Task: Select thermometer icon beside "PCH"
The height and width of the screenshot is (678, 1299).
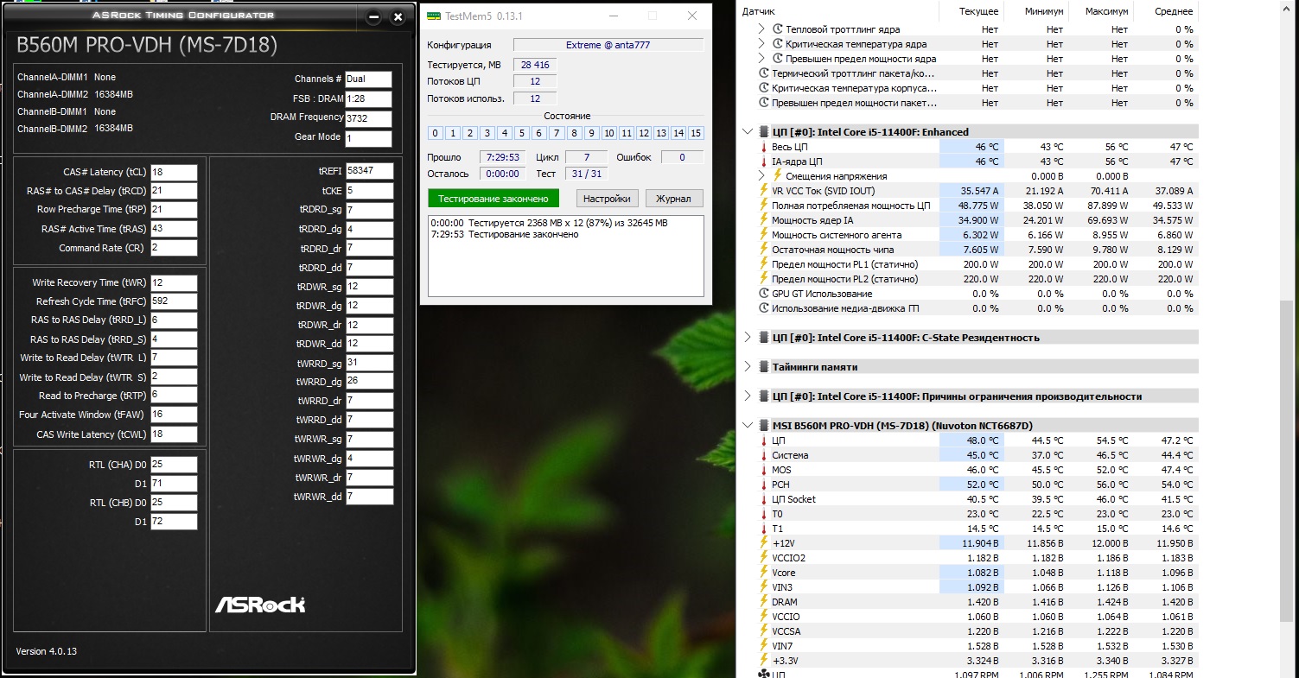Action: pos(763,485)
